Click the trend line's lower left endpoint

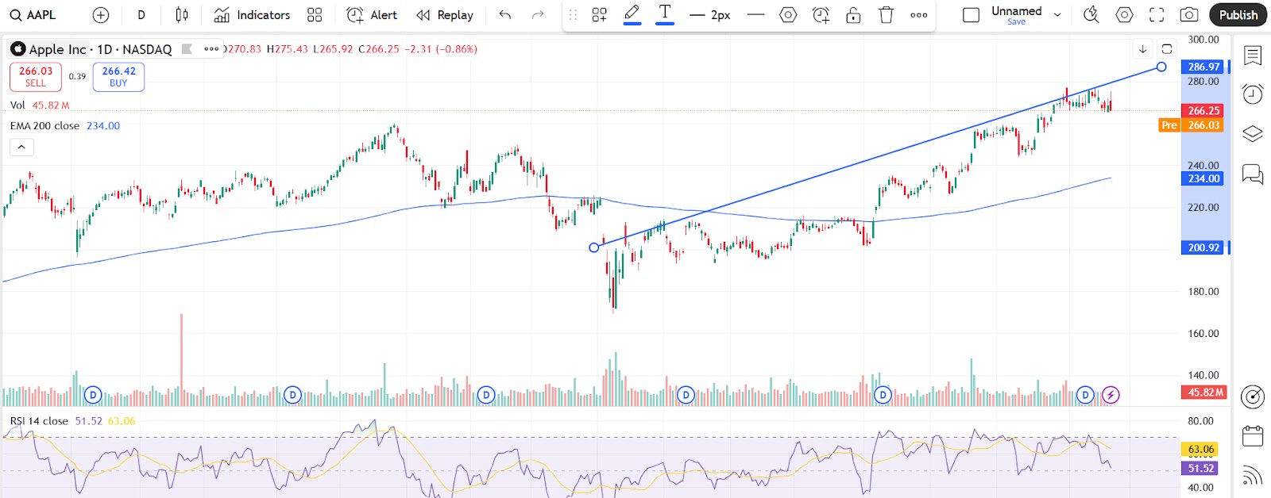pyautogui.click(x=594, y=247)
